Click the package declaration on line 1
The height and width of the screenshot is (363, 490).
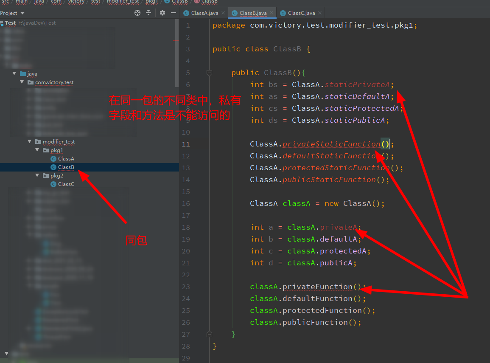click(x=315, y=25)
